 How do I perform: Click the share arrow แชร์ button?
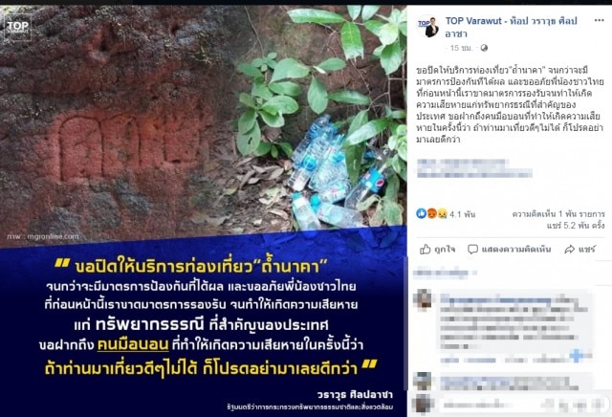(580, 249)
